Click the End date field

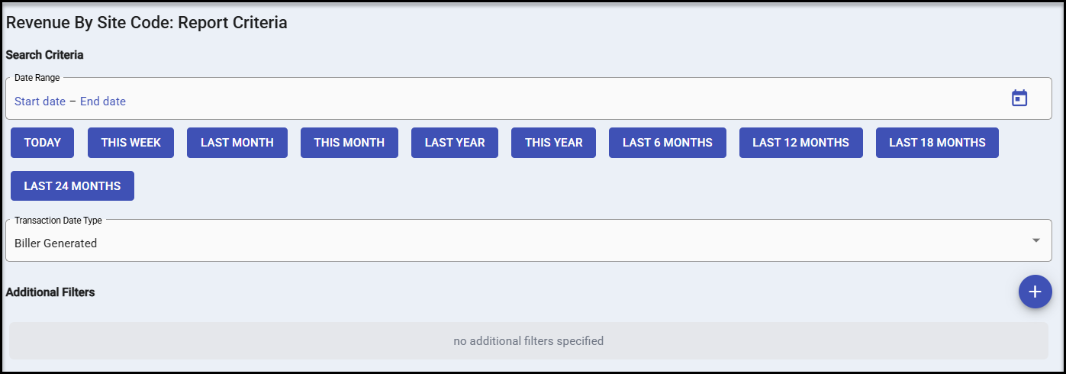103,102
